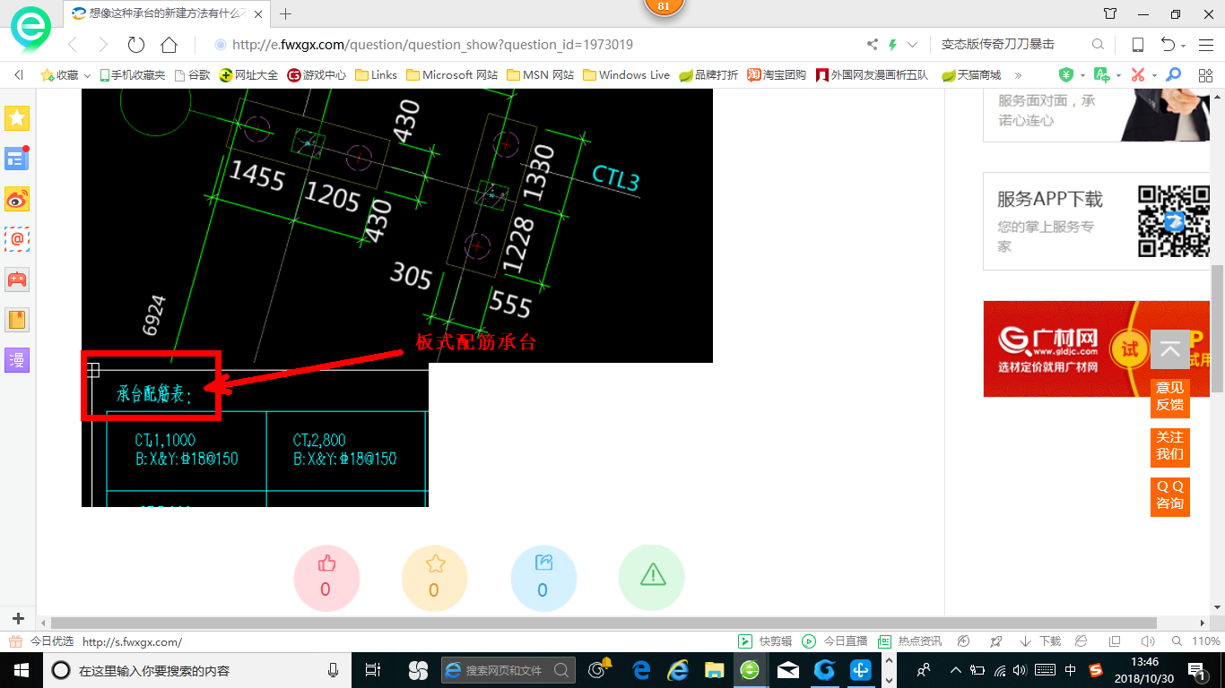1225x688 pixels.
Task: Open the hamburger main menu
Action: click(x=1206, y=45)
